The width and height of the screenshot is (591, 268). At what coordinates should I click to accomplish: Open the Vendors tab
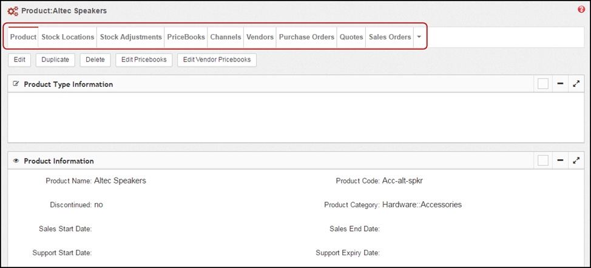tap(260, 37)
